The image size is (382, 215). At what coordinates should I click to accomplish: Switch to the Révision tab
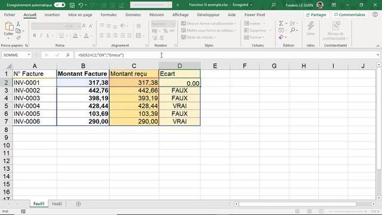click(x=156, y=14)
